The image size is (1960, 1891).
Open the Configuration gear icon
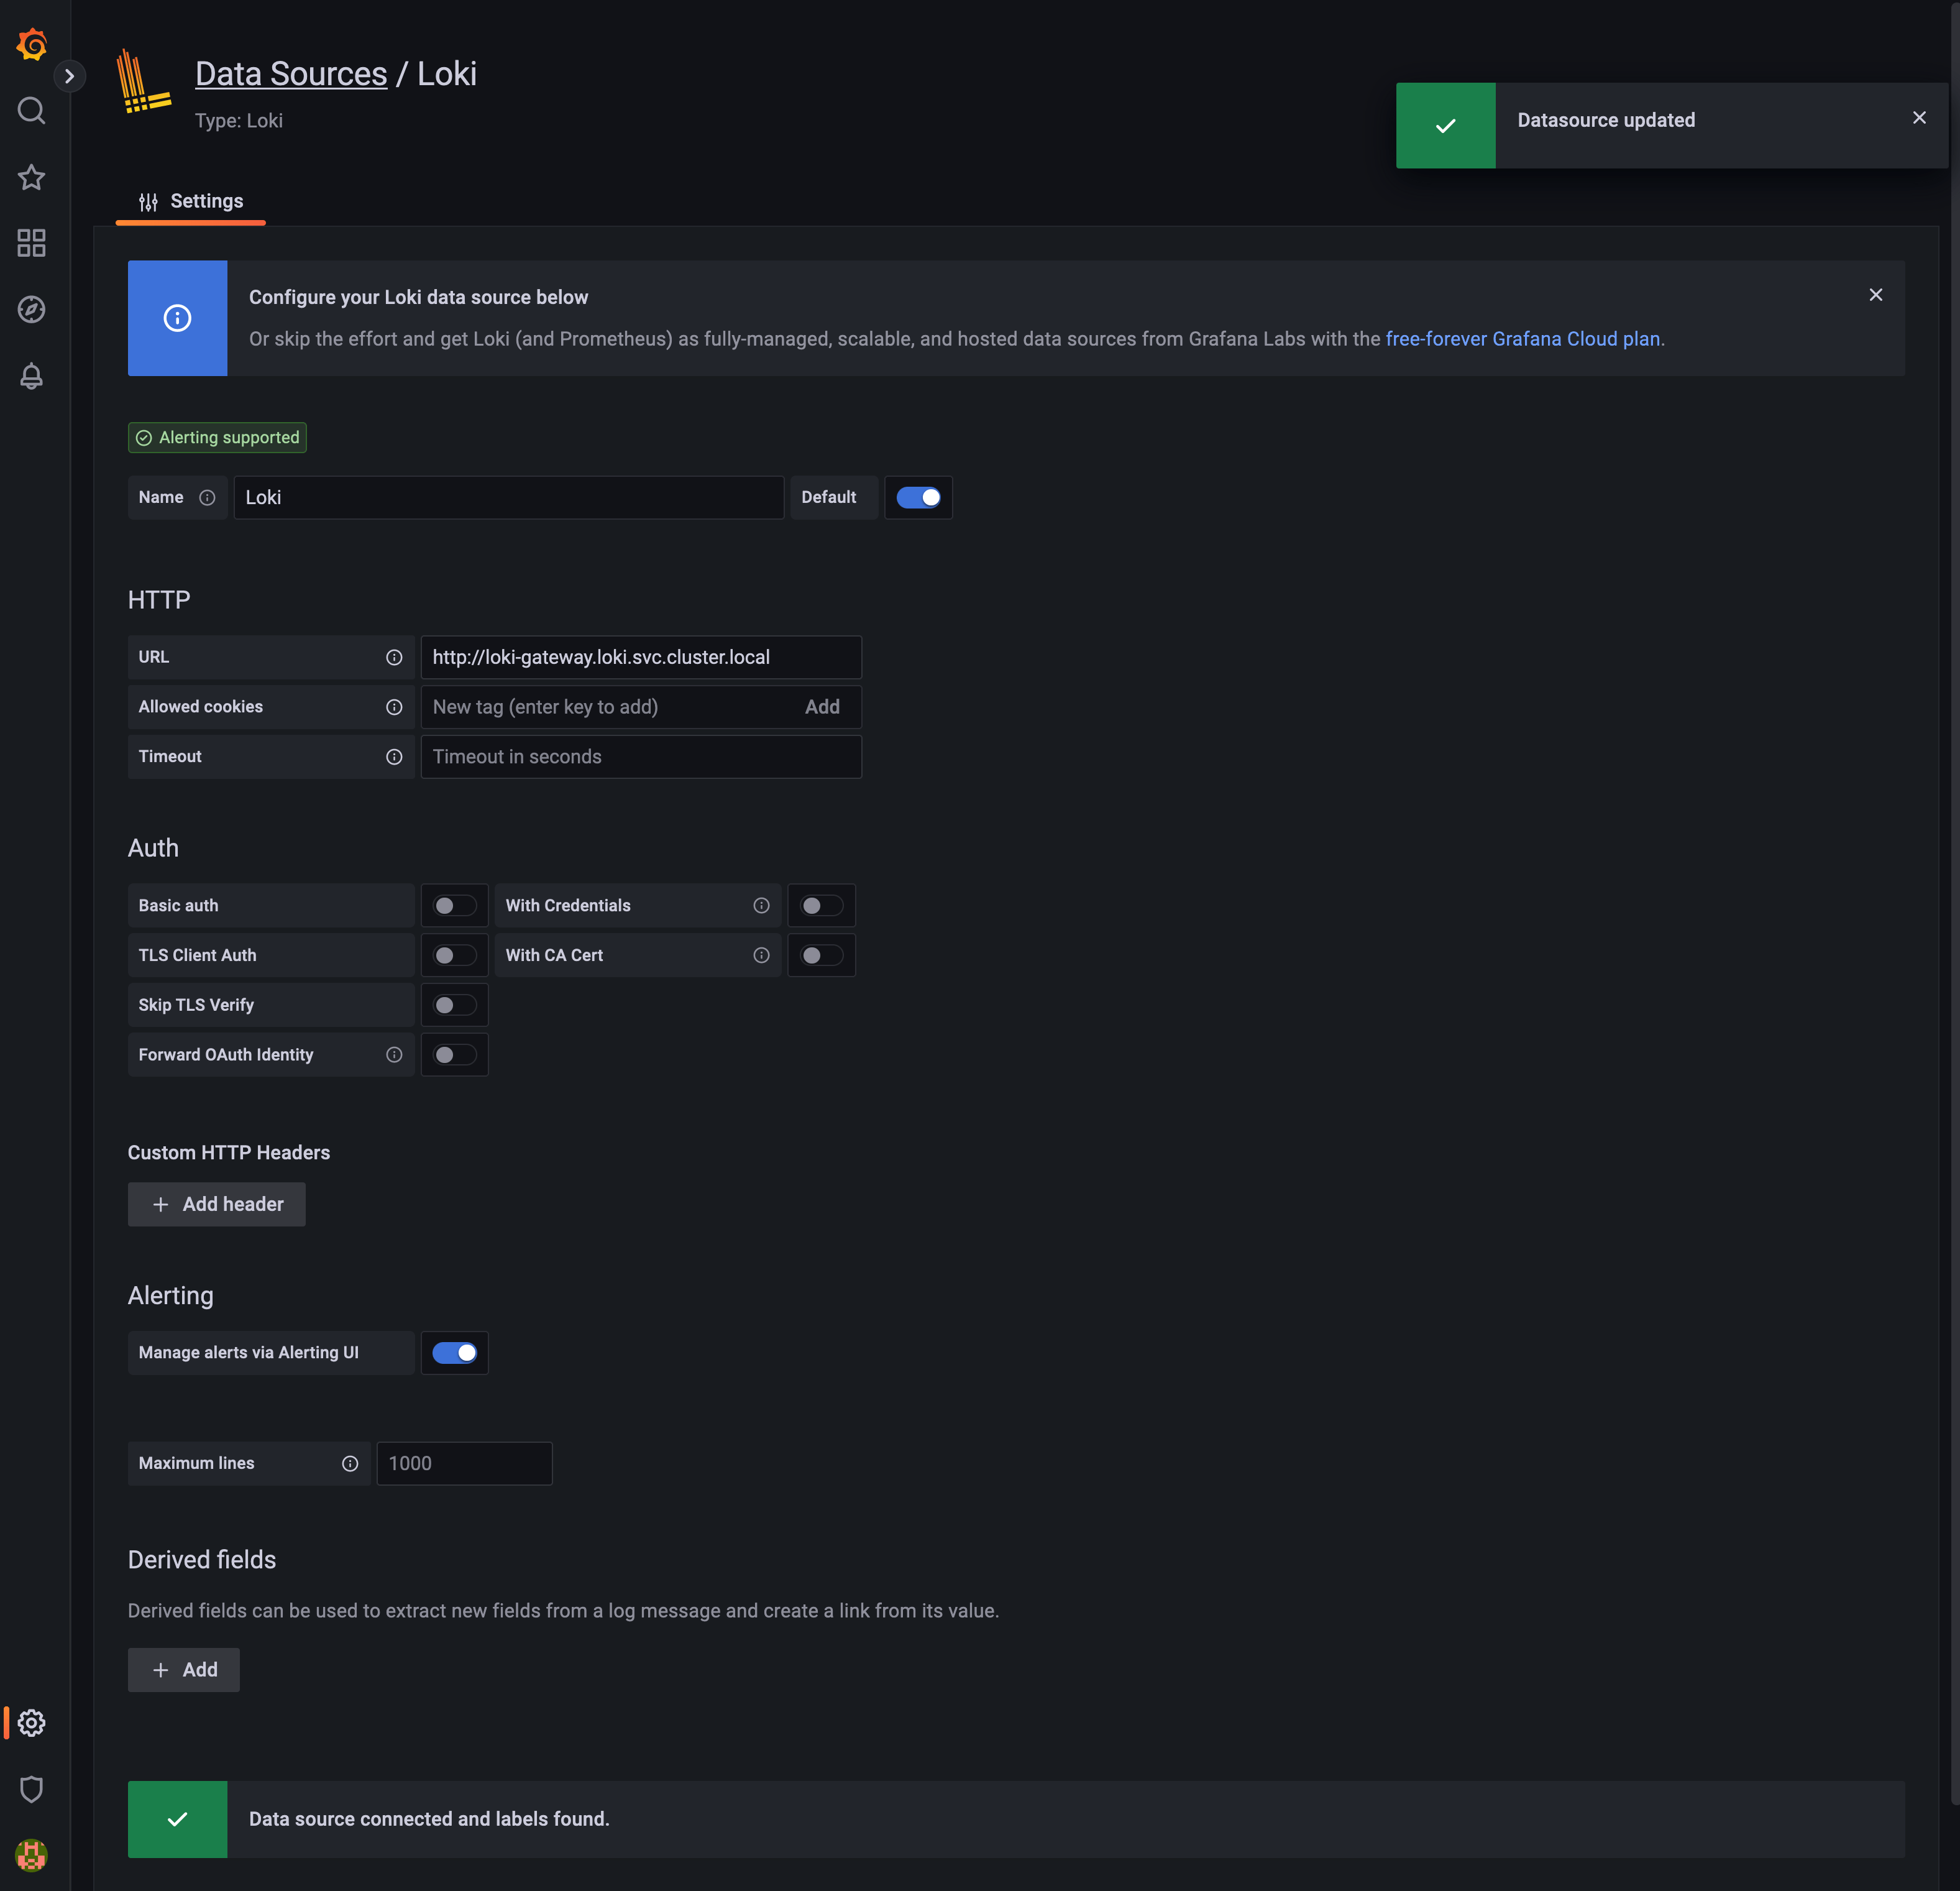pos(31,1723)
